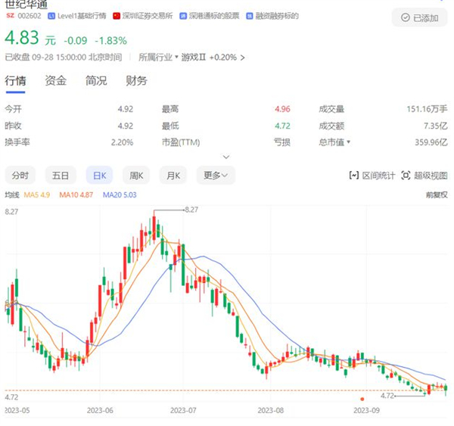Select the 日K chart view
The image size is (454, 426).
tap(100, 176)
